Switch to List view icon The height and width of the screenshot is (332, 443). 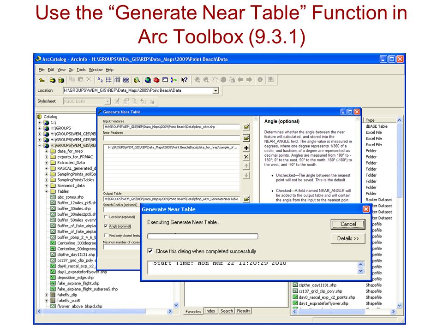(108, 80)
